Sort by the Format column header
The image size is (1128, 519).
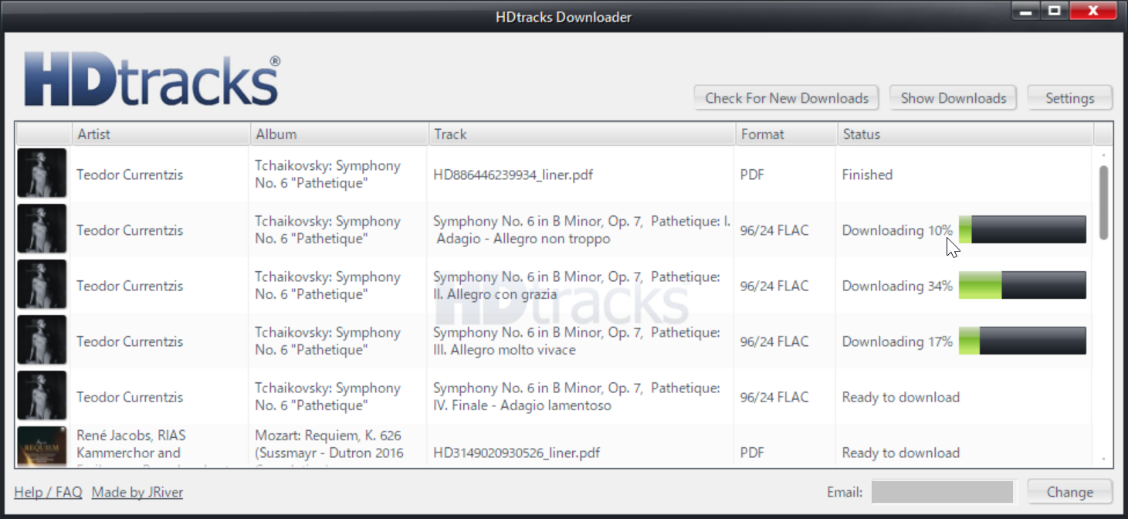point(786,134)
